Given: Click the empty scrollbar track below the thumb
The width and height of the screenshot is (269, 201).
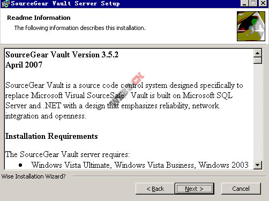Looking at the screenshot, I should (x=258, y=112).
